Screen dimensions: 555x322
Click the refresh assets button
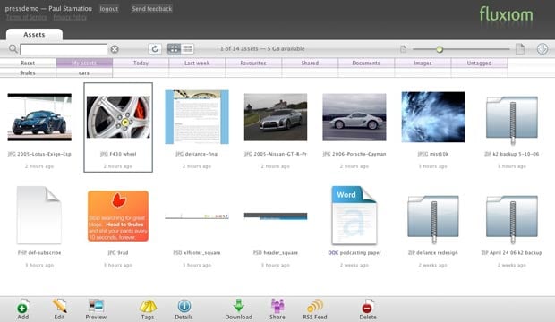155,49
